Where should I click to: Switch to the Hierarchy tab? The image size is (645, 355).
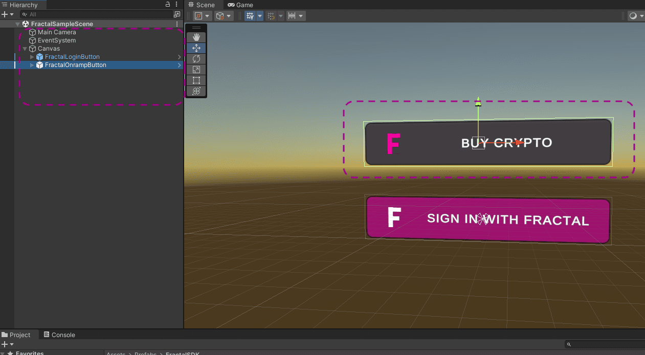[x=23, y=5]
